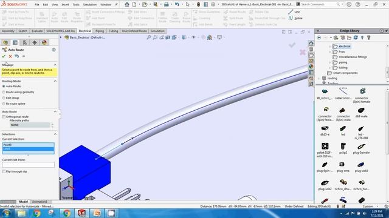Switch to the Piping ribbon tab
This screenshot has width=389, height=218.
click(100, 31)
